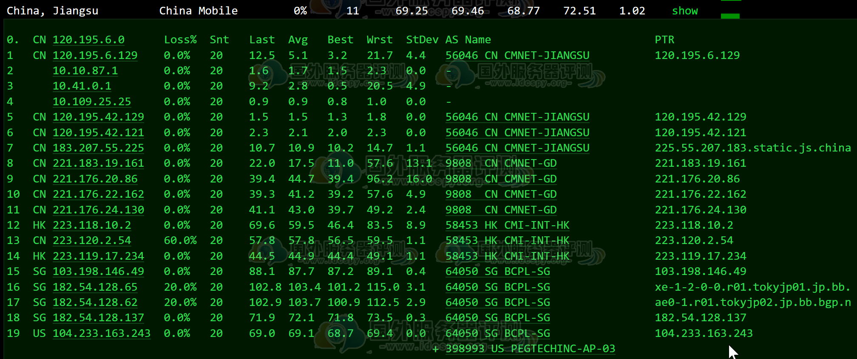Open hop 14 IP 223.119.17.234
This screenshot has width=857, height=359.
coord(98,256)
